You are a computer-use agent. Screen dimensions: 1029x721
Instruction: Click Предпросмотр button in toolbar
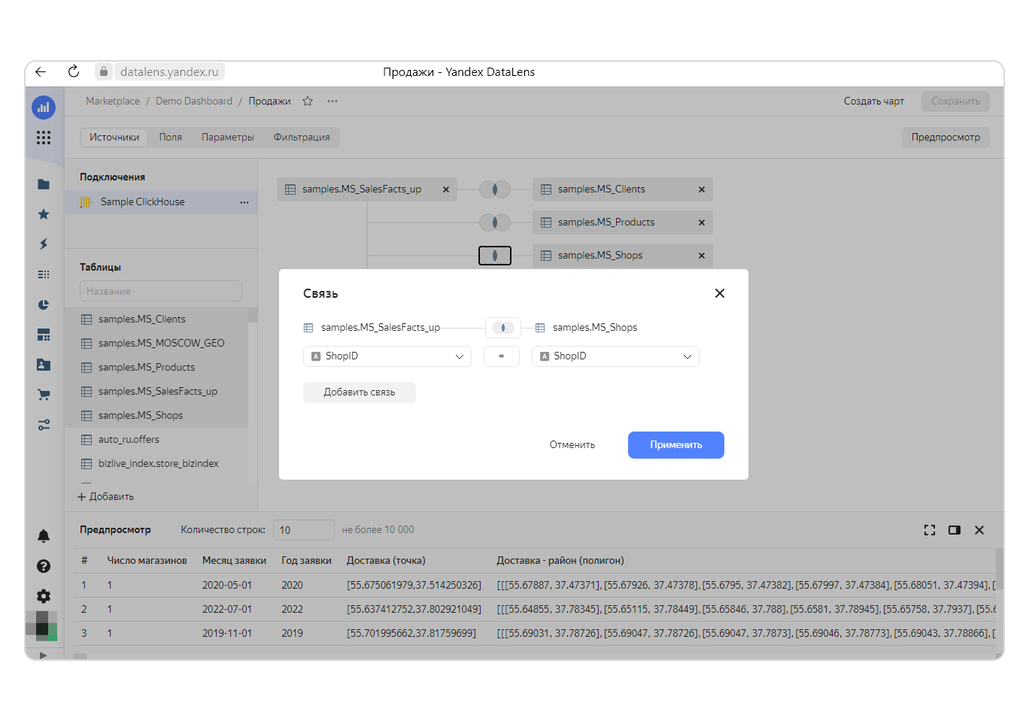tap(946, 138)
